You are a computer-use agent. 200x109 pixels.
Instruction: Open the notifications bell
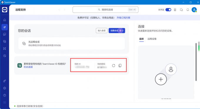click(x=188, y=10)
